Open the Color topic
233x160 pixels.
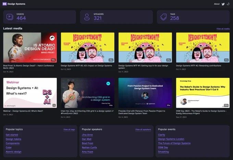9,148
